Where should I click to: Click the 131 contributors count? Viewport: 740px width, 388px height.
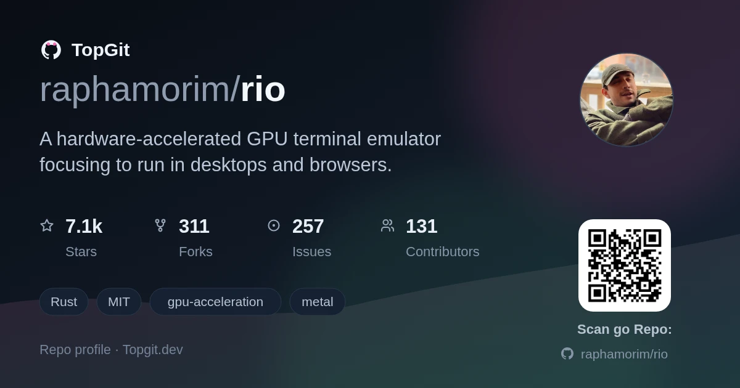coord(422,226)
